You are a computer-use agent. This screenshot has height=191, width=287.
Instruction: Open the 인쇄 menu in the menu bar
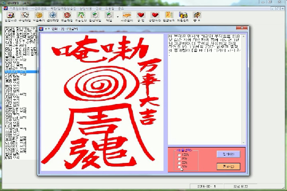98,8
